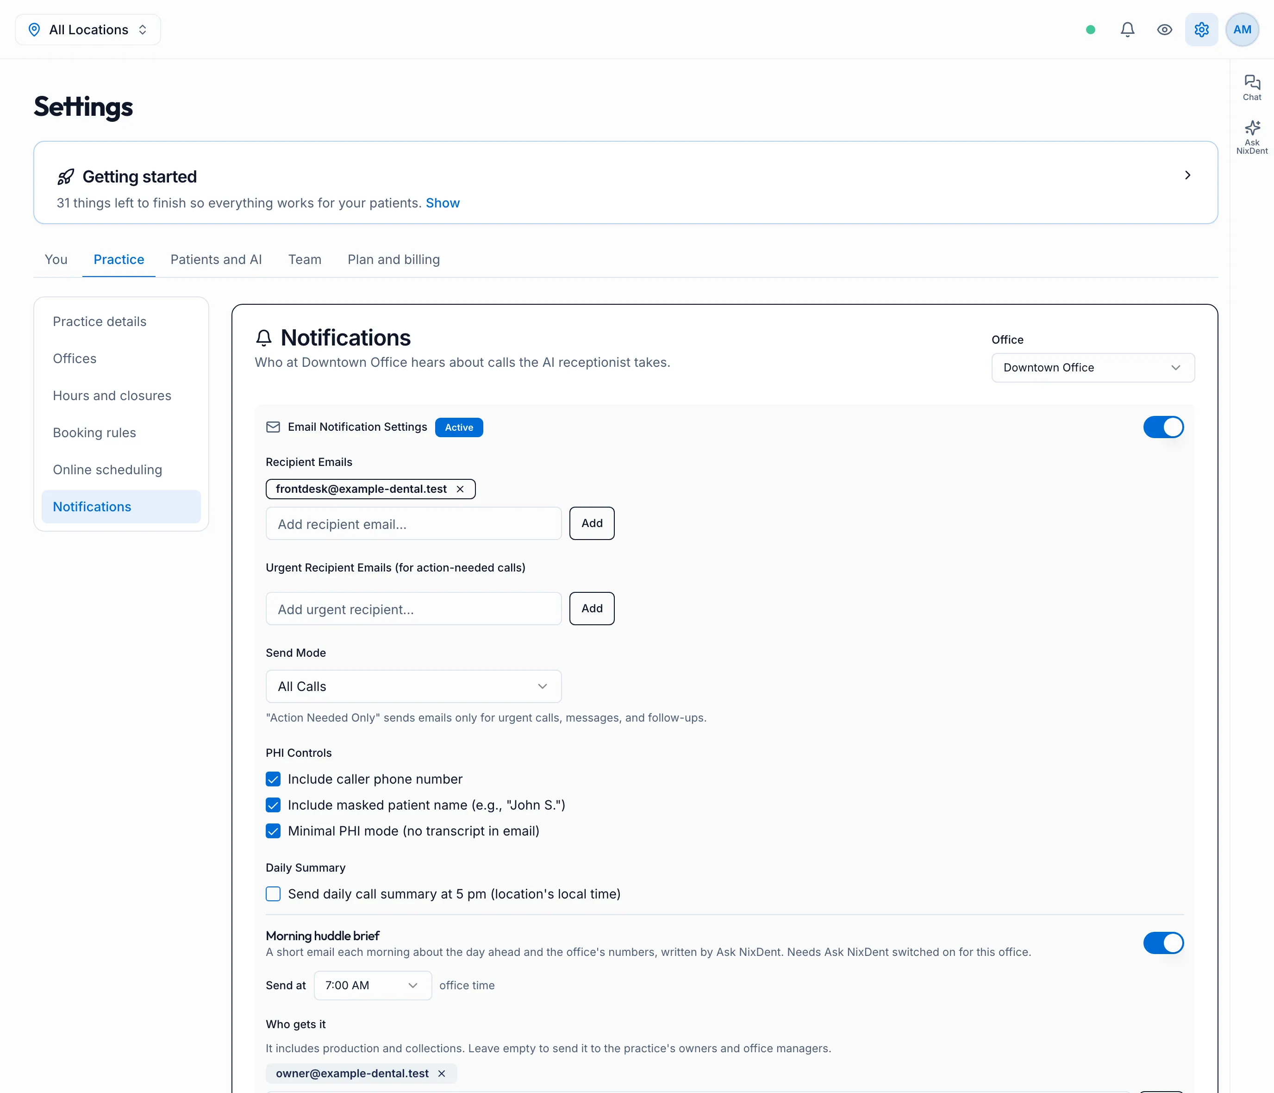This screenshot has width=1274, height=1093.
Task: Select the Practice tab
Action: pyautogui.click(x=119, y=259)
